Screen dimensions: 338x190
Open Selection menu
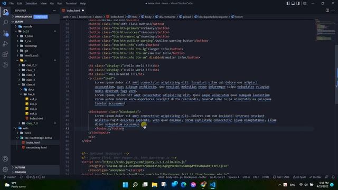click(x=31, y=4)
